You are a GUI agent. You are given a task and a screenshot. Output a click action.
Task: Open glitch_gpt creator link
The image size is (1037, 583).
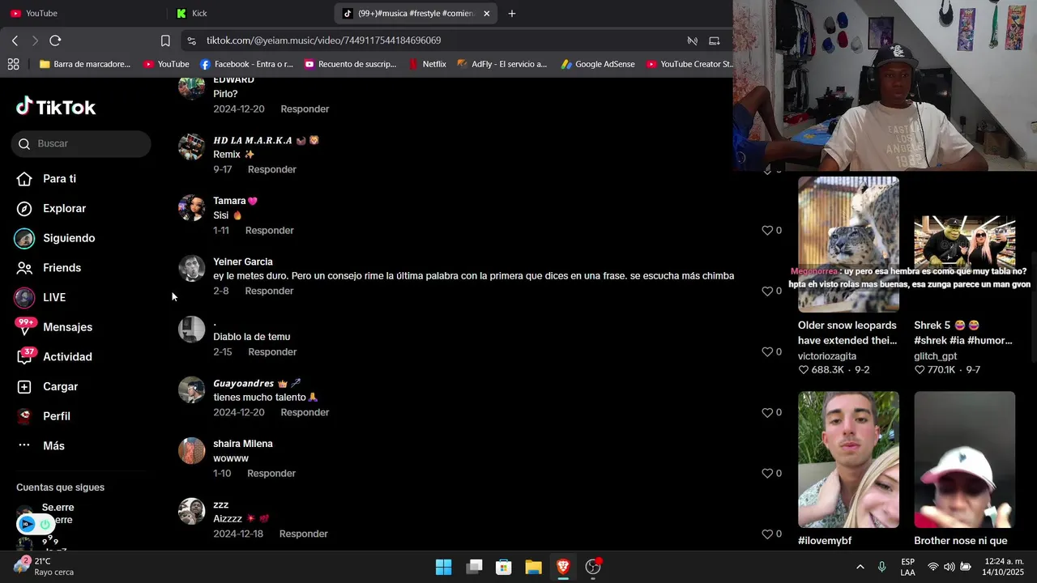[x=935, y=356]
